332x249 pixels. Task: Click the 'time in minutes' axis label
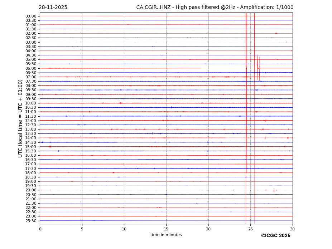[x=166, y=235]
